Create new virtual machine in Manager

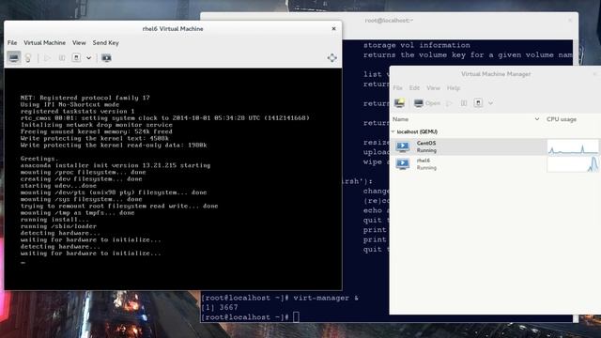(400, 103)
